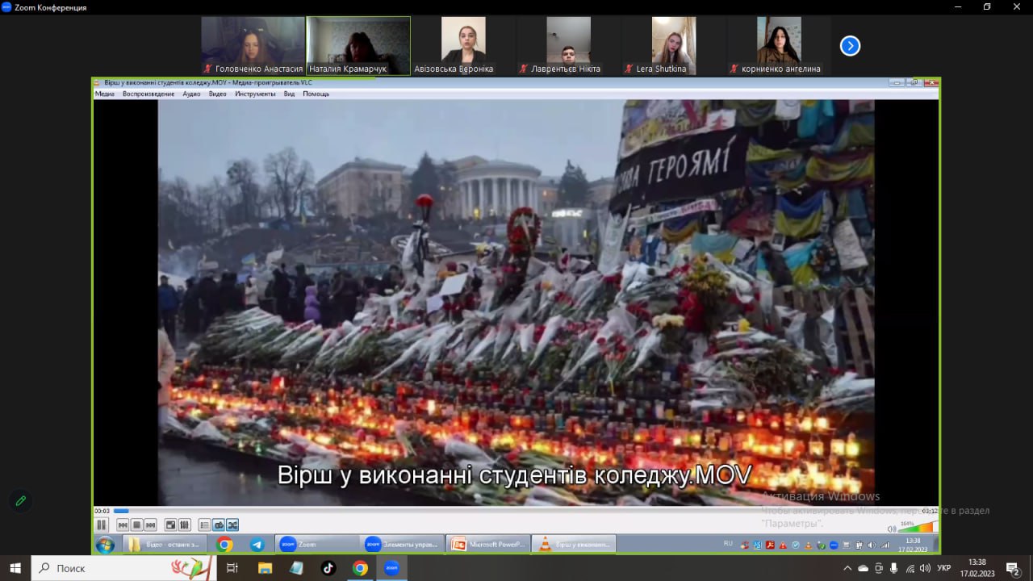The width and height of the screenshot is (1033, 581).
Task: Toggle VLC shuffle random playback
Action: click(232, 525)
